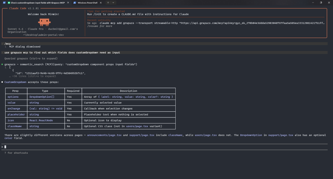Click the green Claude icon on first tab

9,2
